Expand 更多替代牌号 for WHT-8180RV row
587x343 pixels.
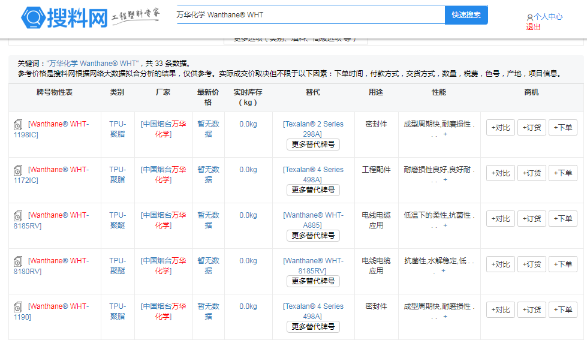[313, 281]
